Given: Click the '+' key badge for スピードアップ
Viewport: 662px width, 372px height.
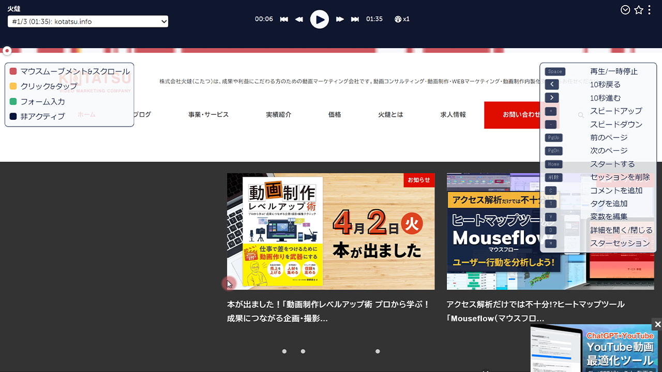Looking at the screenshot, I should (551, 111).
